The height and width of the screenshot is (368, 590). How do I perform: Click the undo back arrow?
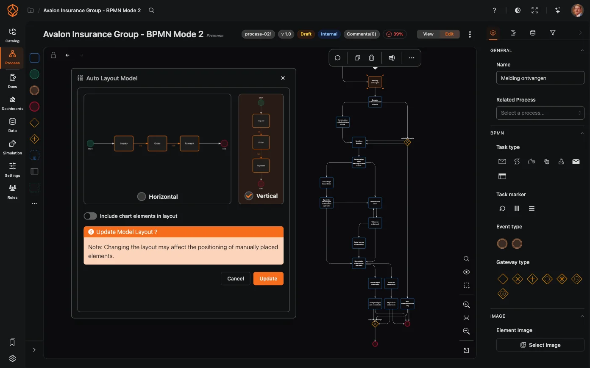(x=67, y=55)
